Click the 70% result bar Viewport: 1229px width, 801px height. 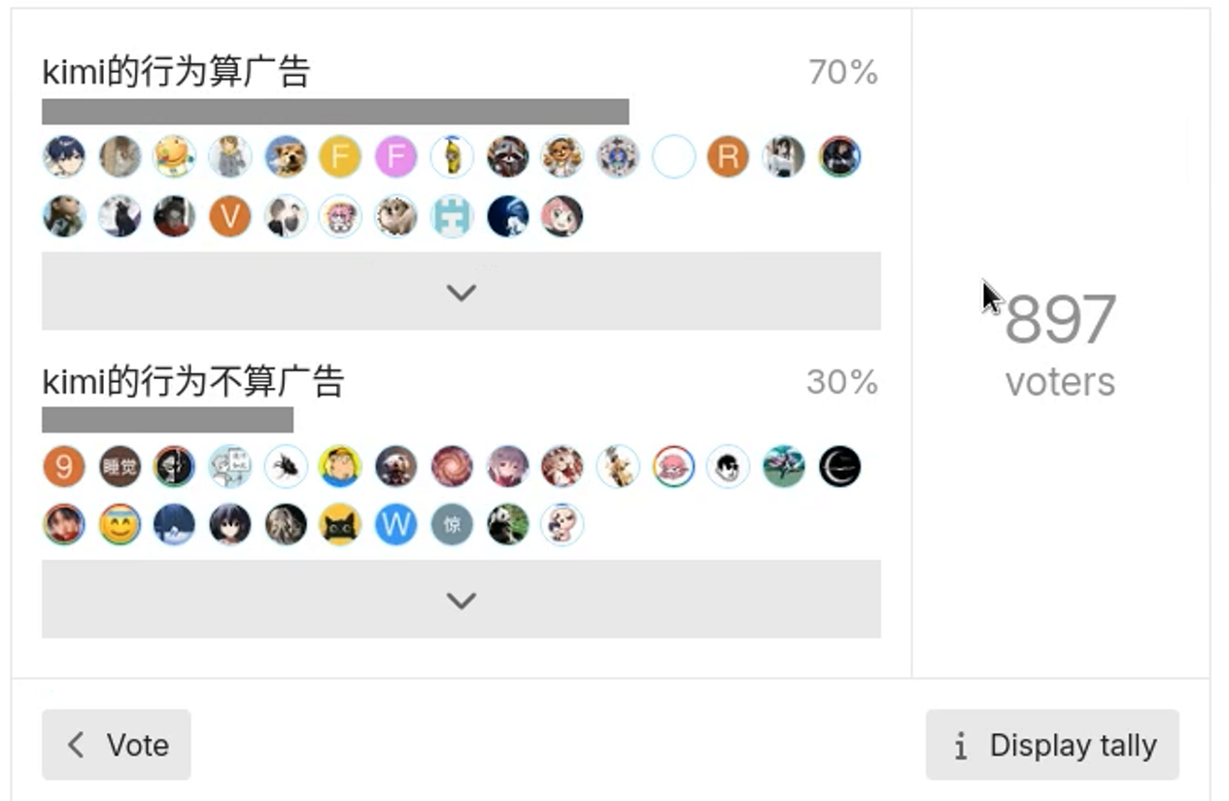pyautogui.click(x=335, y=112)
